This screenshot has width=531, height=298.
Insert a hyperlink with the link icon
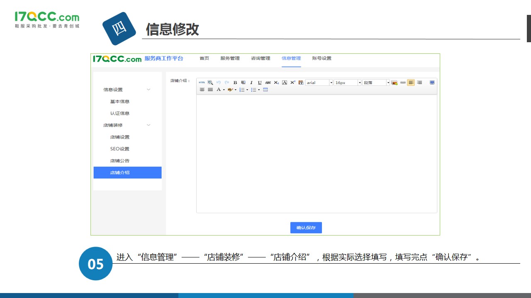tap(403, 83)
